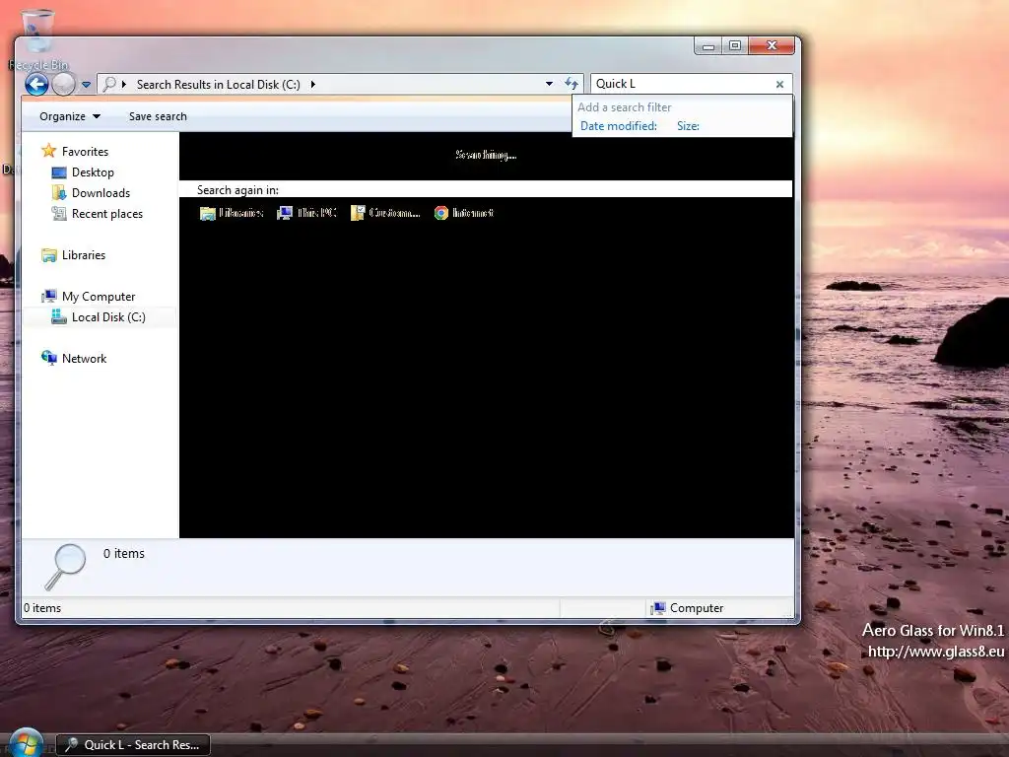1009x757 pixels.
Task: Click the My Computer icon
Action: pyautogui.click(x=49, y=296)
